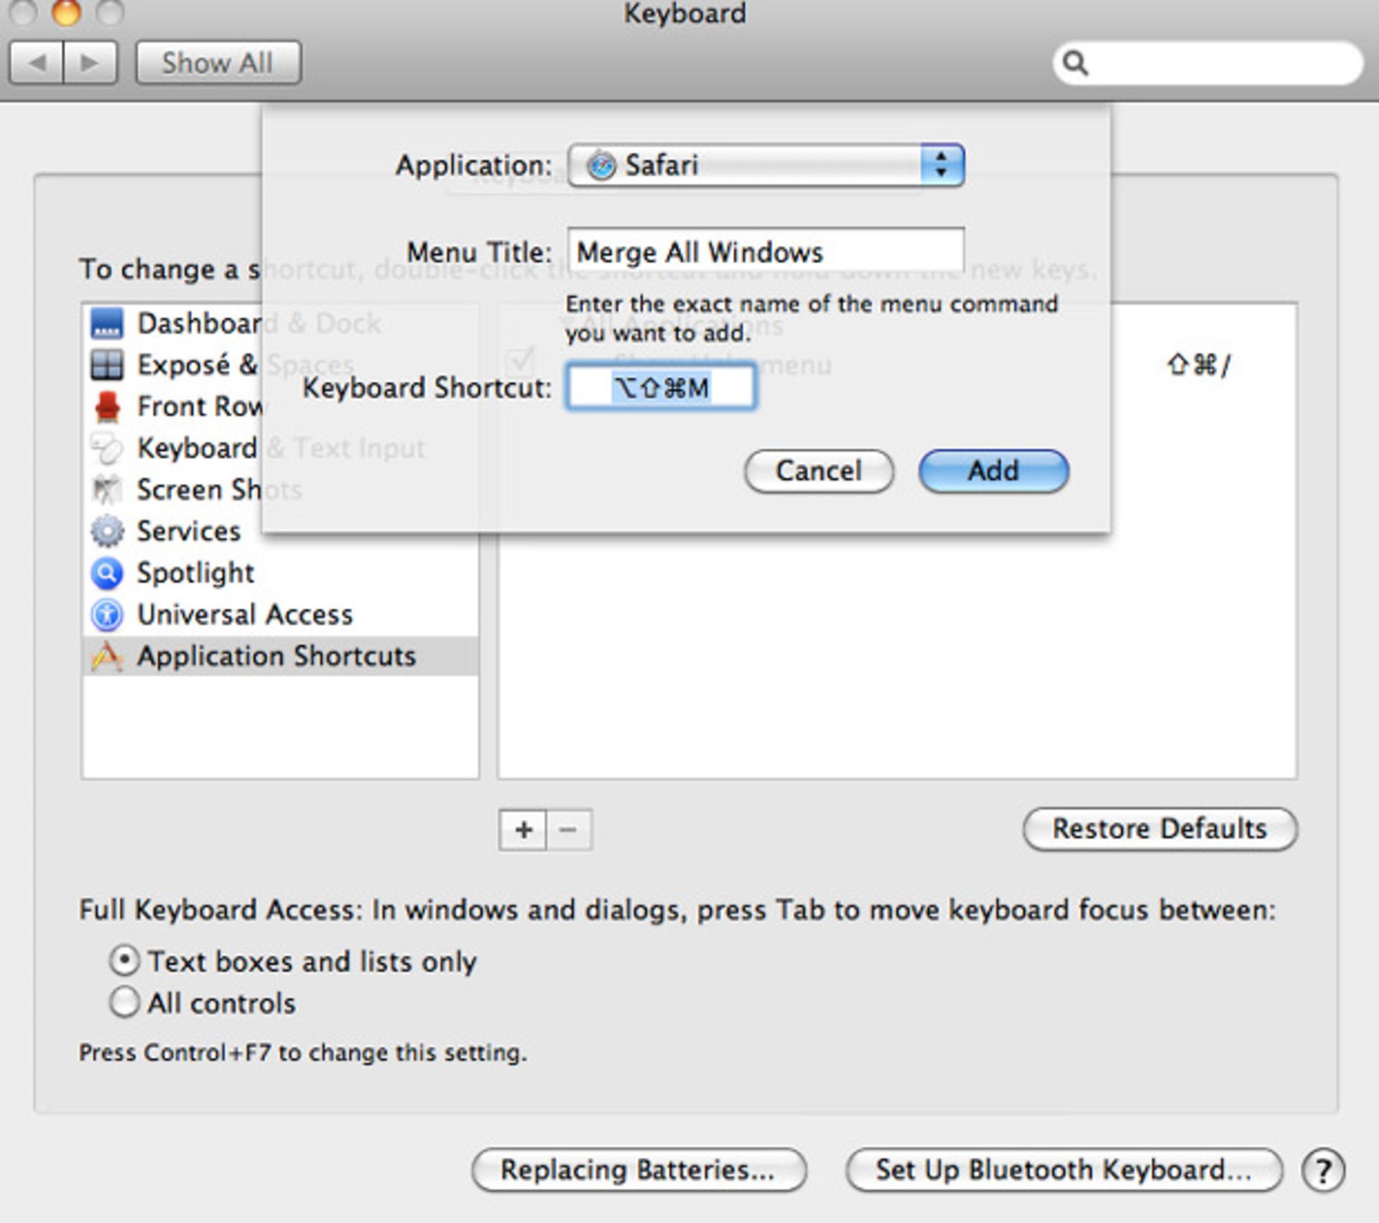1379x1223 pixels.
Task: Click Replacing Batteries button
Action: click(639, 1170)
